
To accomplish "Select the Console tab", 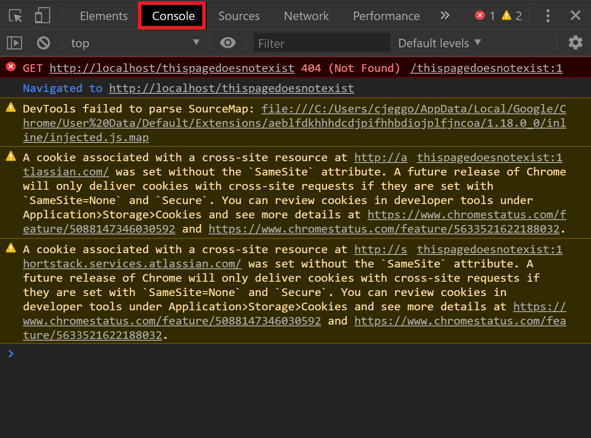I will point(172,16).
